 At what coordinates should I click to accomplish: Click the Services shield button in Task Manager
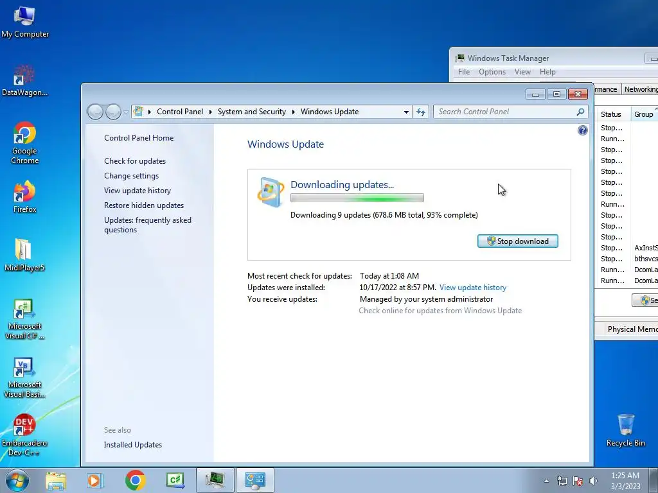click(x=645, y=300)
